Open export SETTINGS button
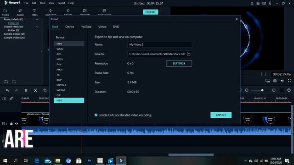 (179, 63)
